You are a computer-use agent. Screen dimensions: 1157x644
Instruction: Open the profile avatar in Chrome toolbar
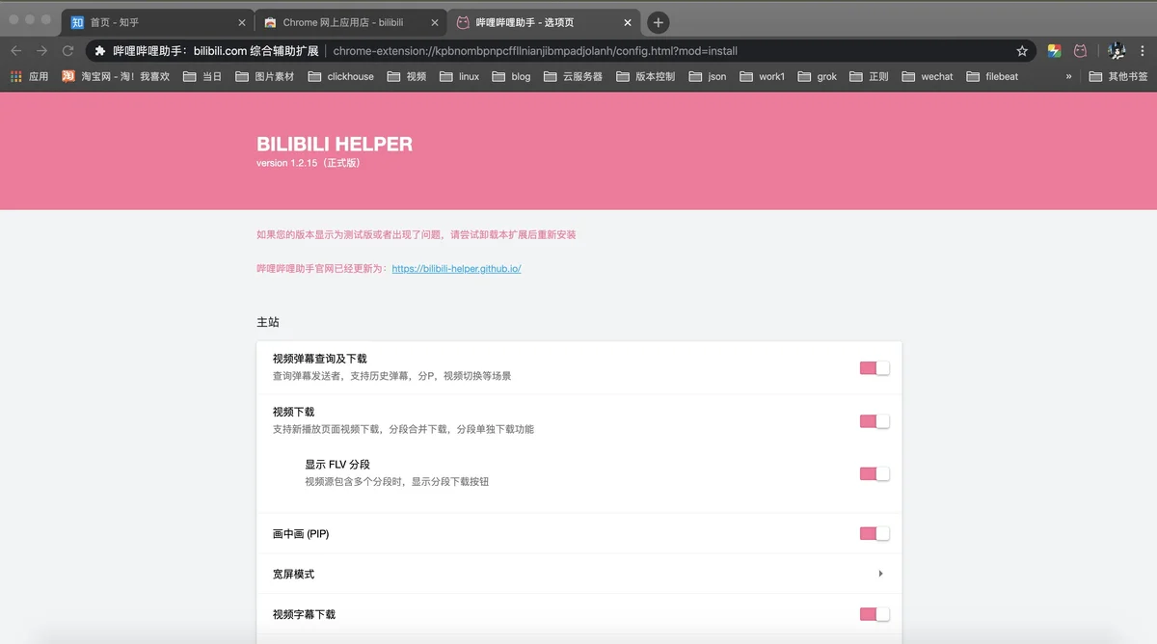pos(1117,51)
